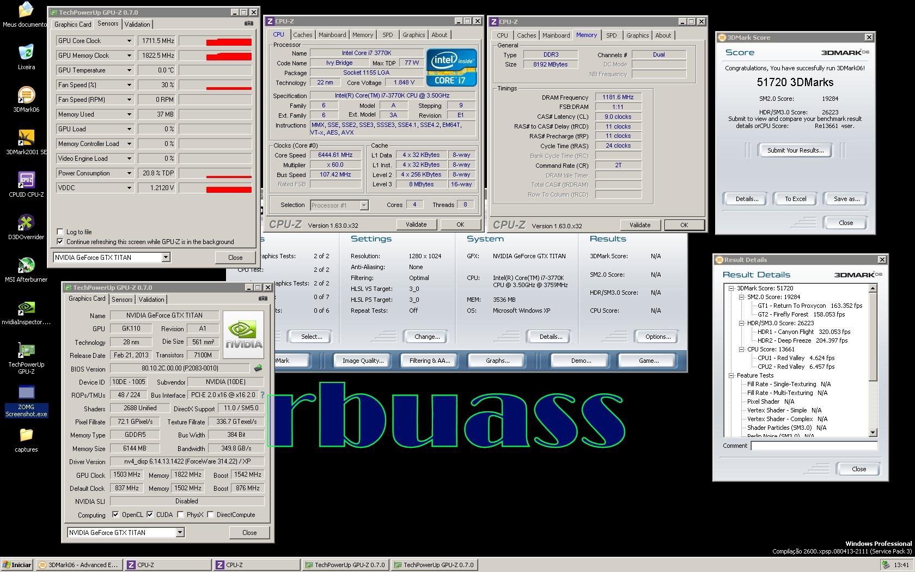Screen dimensions: 915x572
Task: Click BIOS save chip icon in GPU-Z
Action: click(x=258, y=368)
